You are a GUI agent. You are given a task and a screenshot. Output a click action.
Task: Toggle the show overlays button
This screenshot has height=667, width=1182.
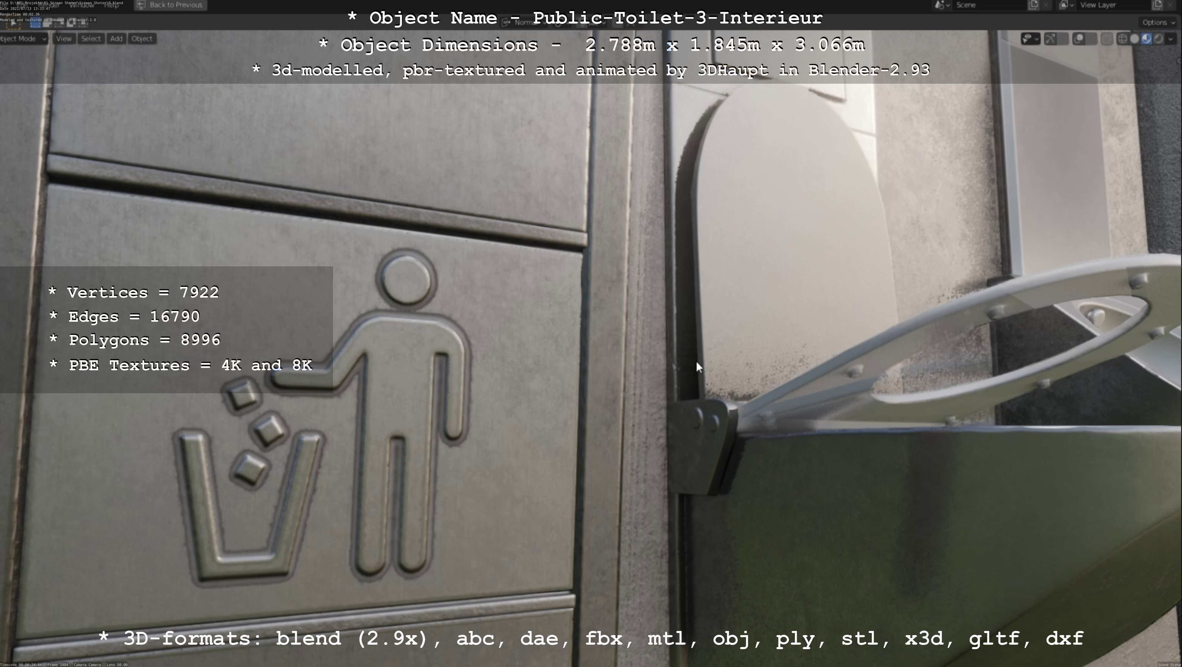tap(1078, 39)
